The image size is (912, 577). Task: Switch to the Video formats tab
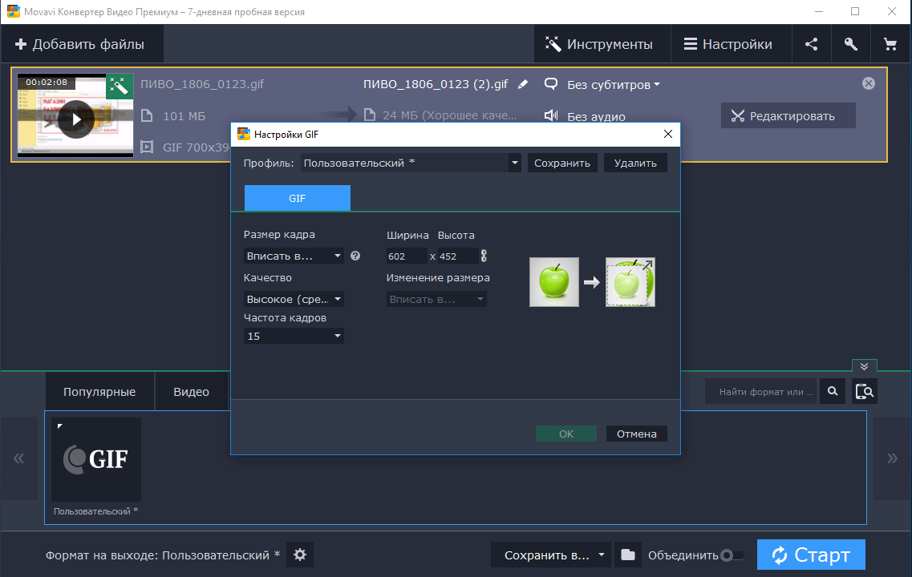(192, 392)
